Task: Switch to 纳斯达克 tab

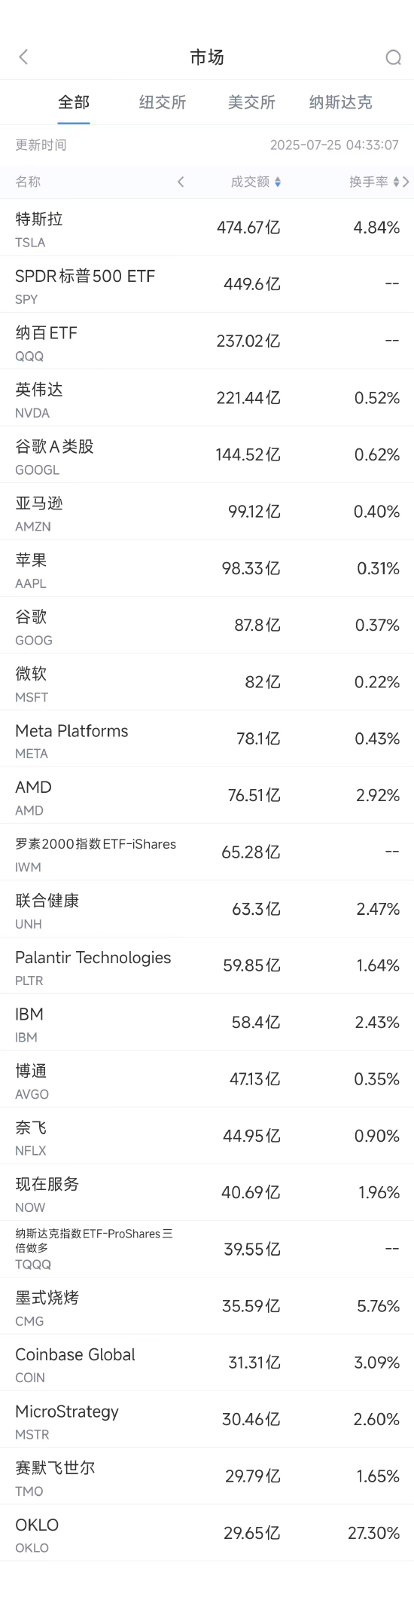Action: pyautogui.click(x=340, y=102)
